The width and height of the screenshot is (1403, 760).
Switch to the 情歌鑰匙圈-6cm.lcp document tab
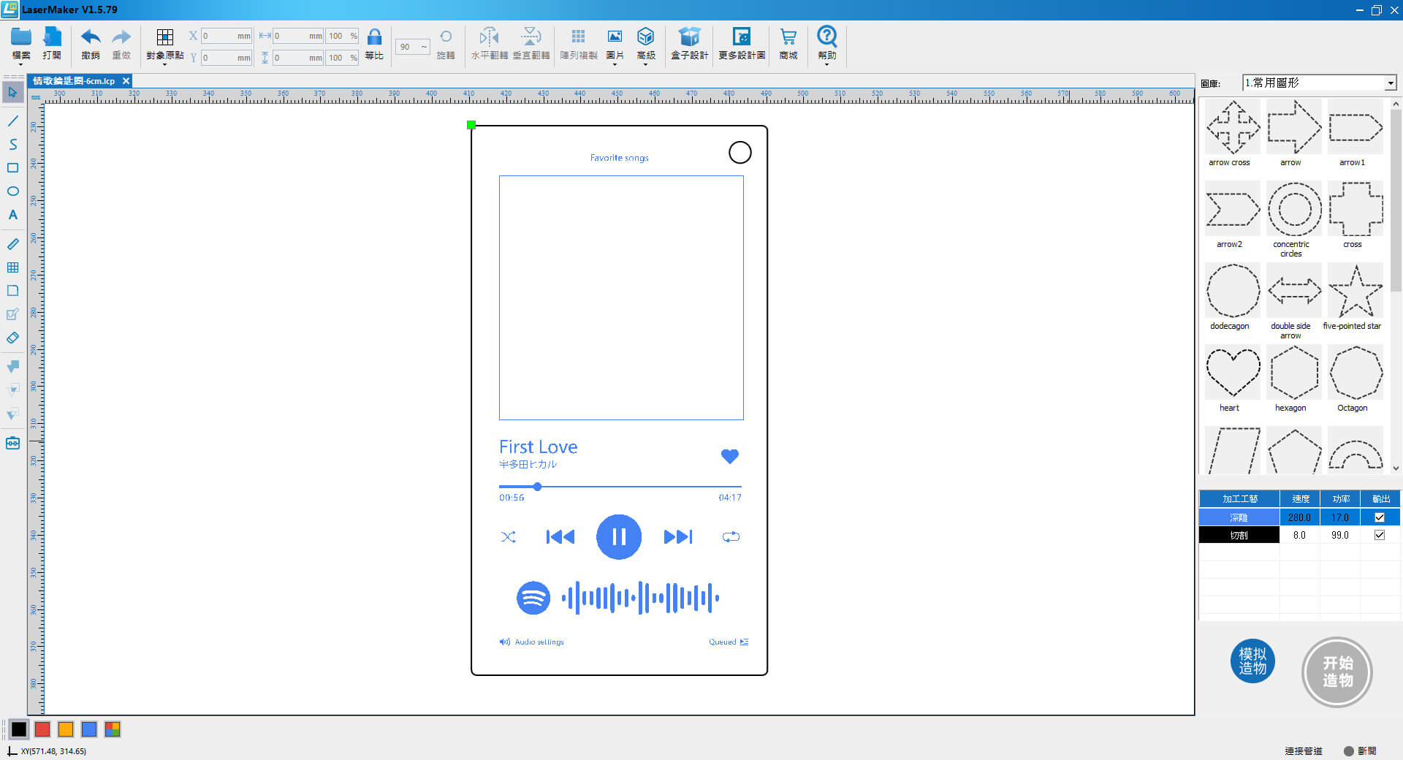pyautogui.click(x=74, y=81)
